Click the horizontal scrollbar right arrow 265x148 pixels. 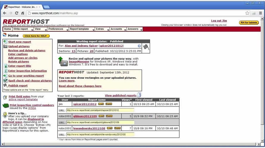click(259, 144)
